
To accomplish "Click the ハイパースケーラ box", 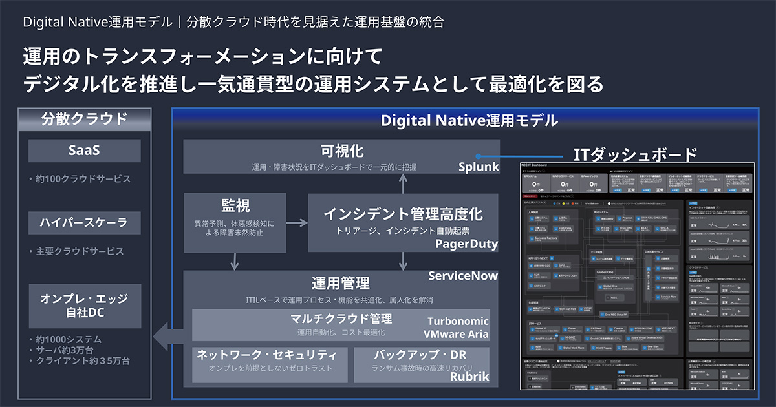I will (85, 223).
